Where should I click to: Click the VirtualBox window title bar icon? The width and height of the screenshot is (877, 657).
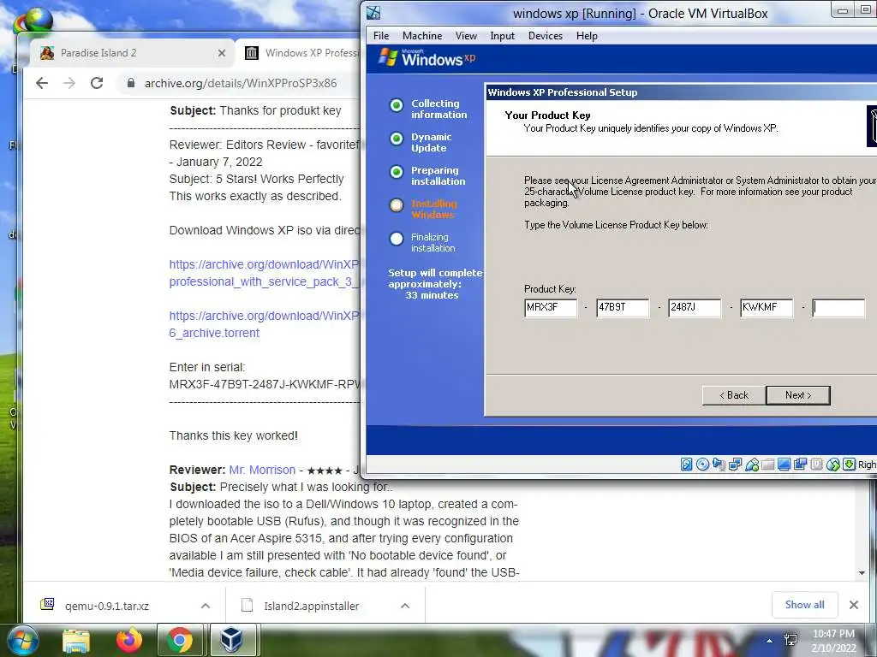point(373,13)
